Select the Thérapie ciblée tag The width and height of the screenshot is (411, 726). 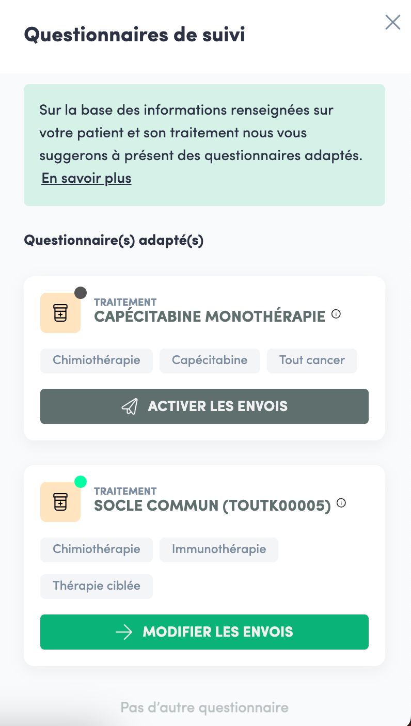click(x=97, y=586)
